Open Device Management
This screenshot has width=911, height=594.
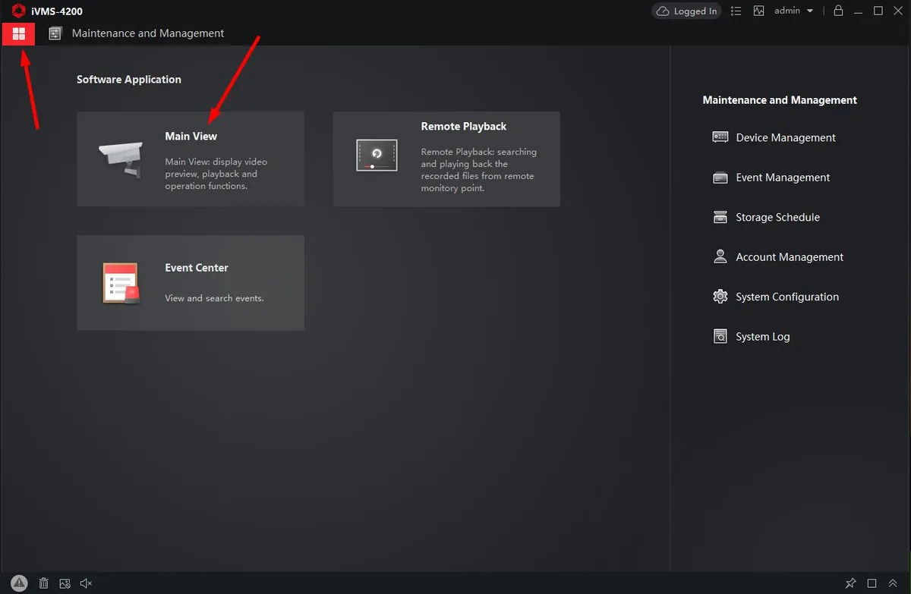[774, 137]
